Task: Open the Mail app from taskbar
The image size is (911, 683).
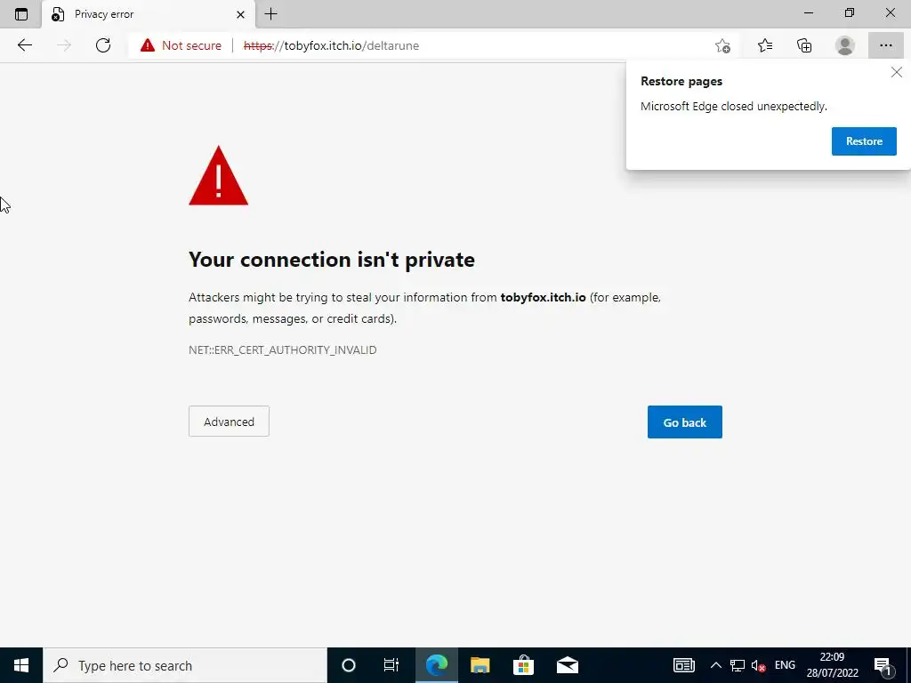Action: (567, 665)
